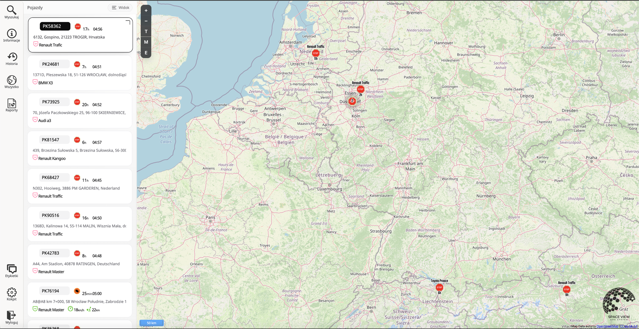This screenshot has height=329, width=639.
Task: Open the Raporty report icon
Action: (x=12, y=103)
